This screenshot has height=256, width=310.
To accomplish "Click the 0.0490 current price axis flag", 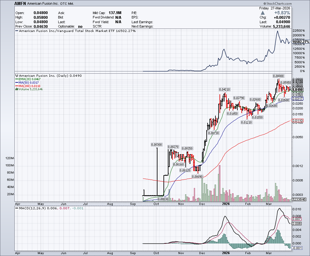I will (297, 90).
